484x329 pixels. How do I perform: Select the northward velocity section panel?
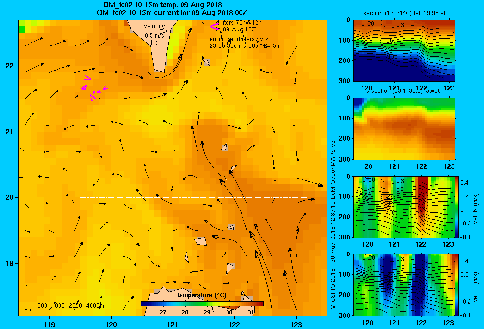coord(404,207)
